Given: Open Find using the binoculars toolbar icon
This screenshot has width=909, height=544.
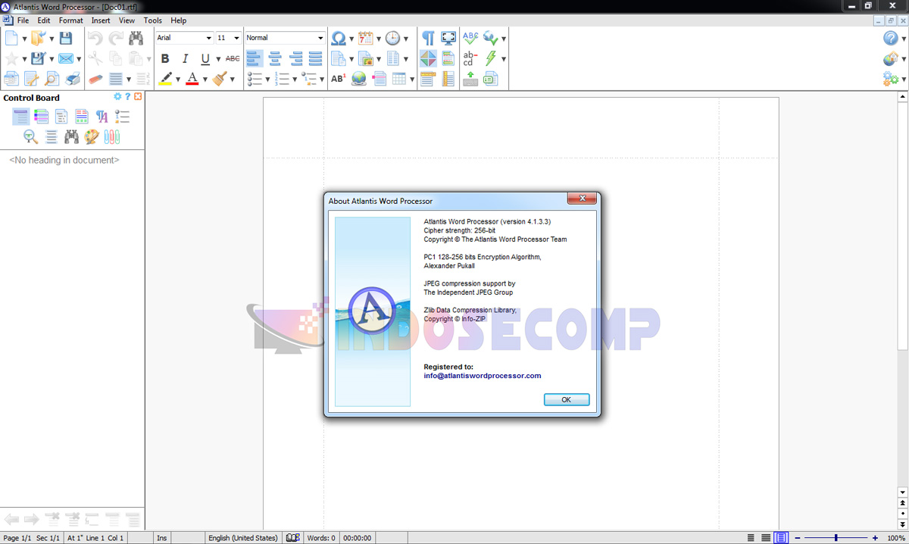Looking at the screenshot, I should 136,37.
